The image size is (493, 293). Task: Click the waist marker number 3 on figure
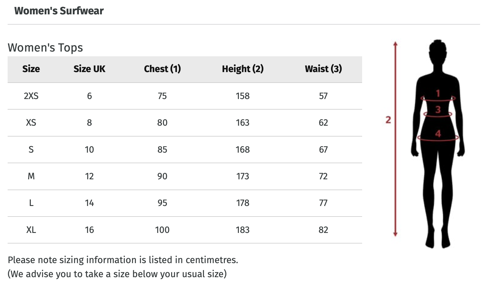[x=438, y=110]
